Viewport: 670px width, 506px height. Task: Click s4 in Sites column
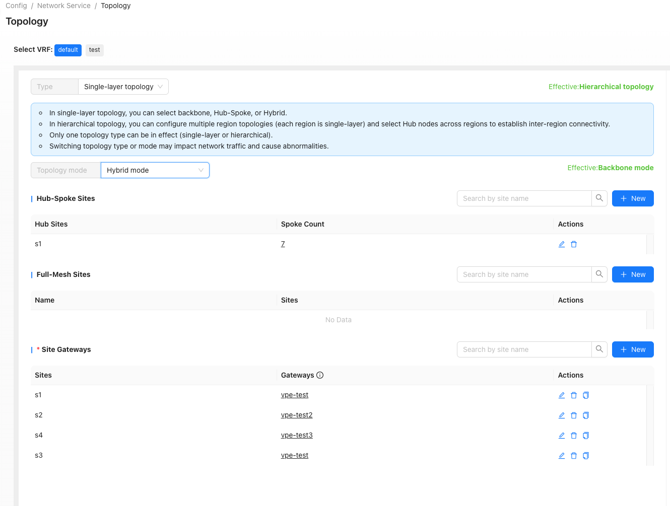39,435
